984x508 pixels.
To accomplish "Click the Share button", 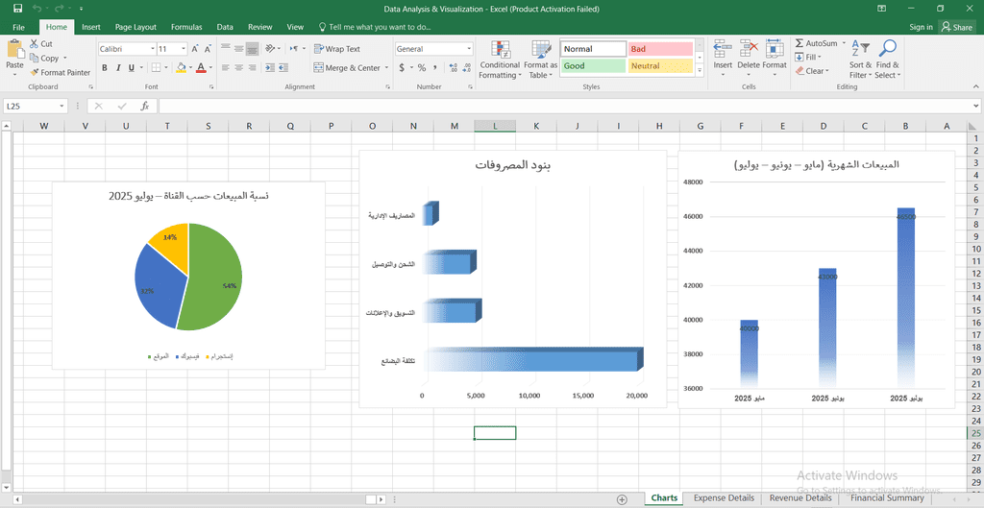I will pos(956,27).
